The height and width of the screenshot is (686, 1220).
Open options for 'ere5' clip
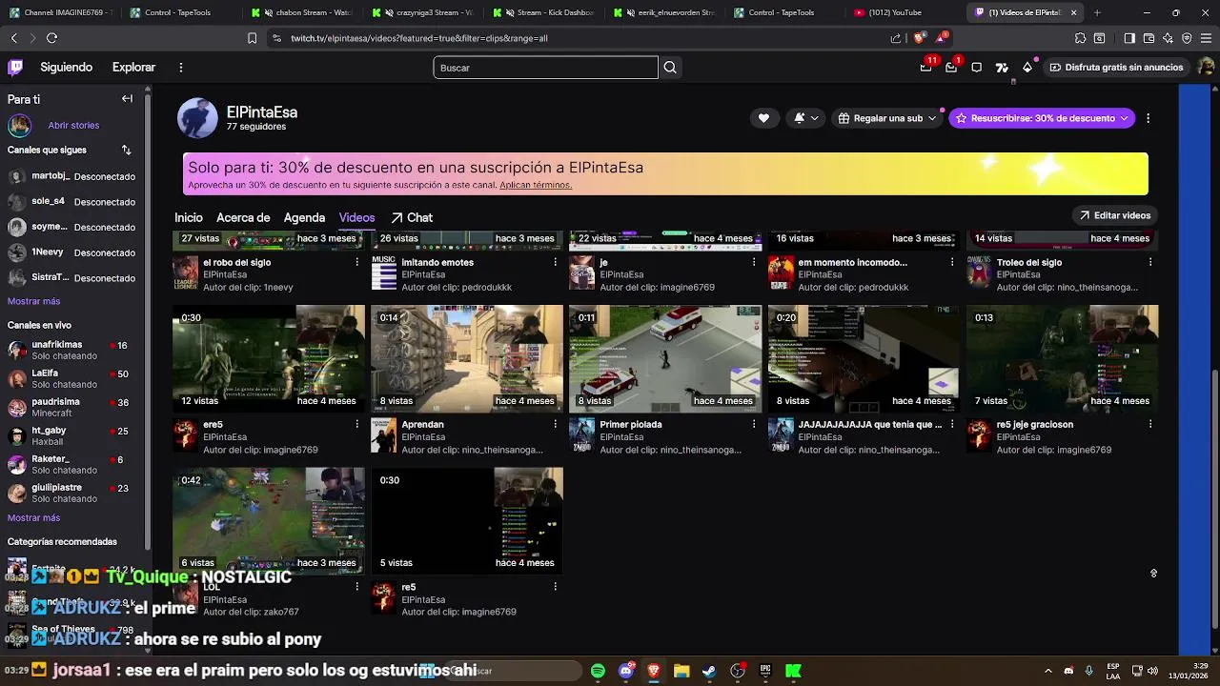tap(357, 424)
